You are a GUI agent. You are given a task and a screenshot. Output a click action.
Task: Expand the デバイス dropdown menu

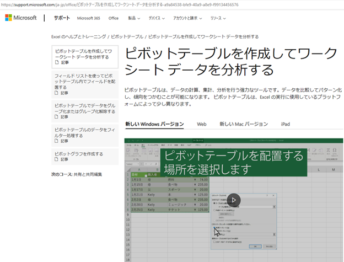tap(157, 18)
